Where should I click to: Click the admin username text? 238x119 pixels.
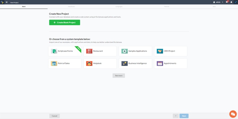tap(218, 2)
